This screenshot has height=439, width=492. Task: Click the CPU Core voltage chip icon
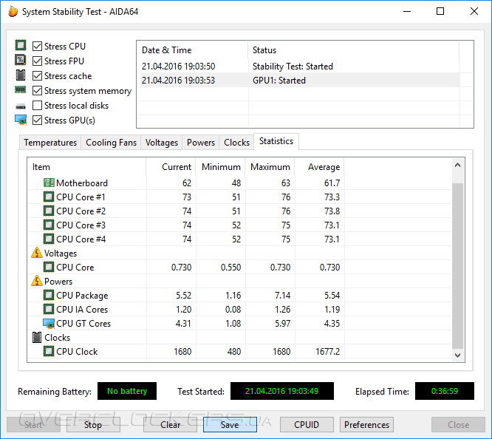point(49,267)
